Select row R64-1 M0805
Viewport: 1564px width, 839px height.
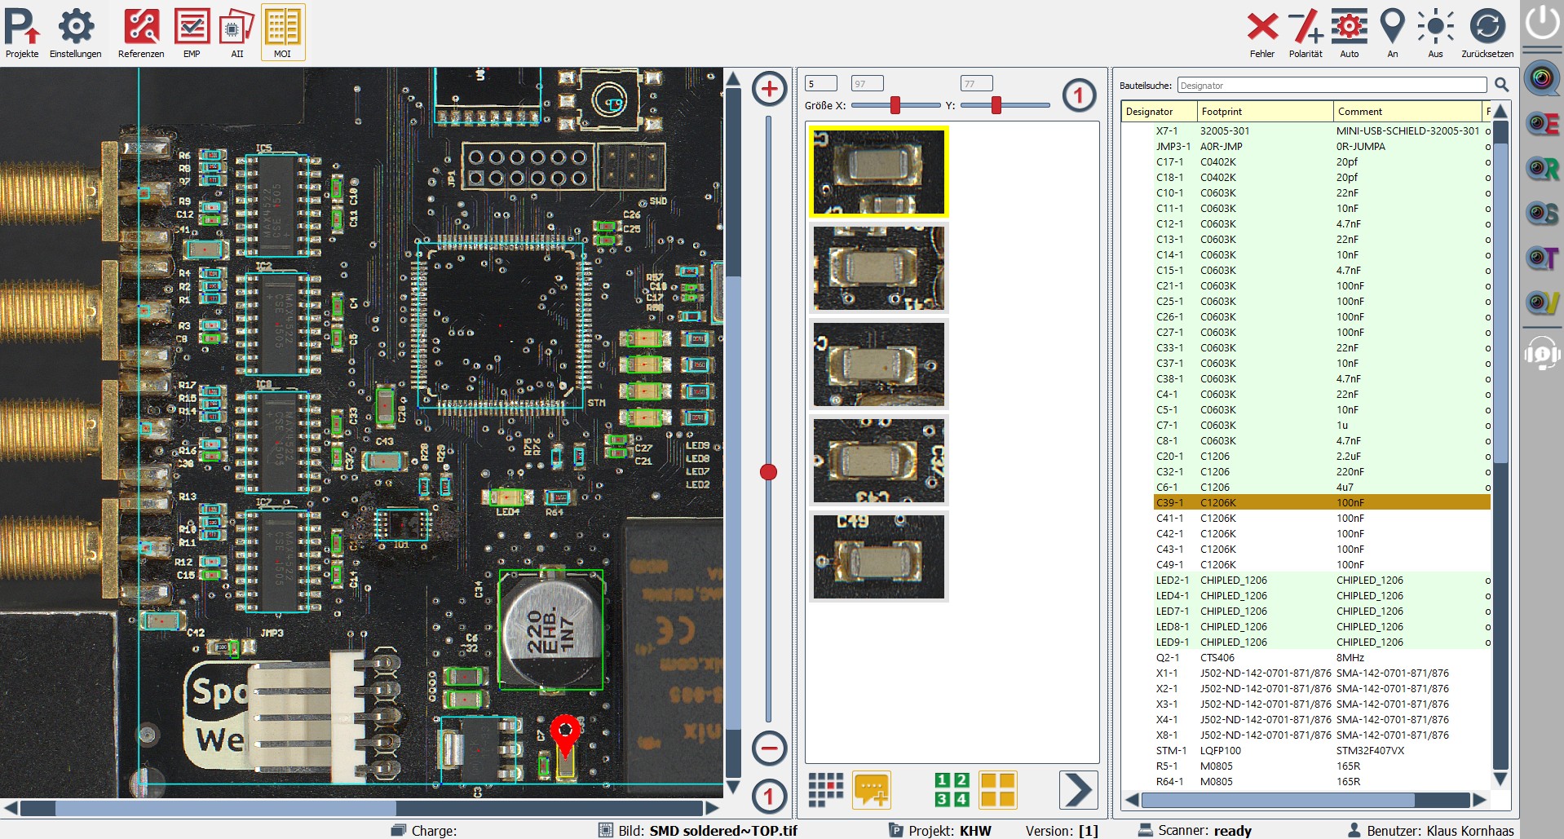1322,781
